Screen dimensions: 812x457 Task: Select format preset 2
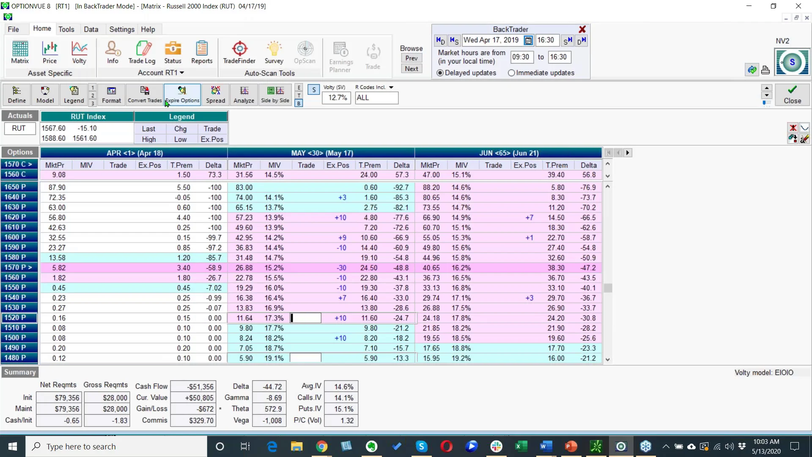93,96
